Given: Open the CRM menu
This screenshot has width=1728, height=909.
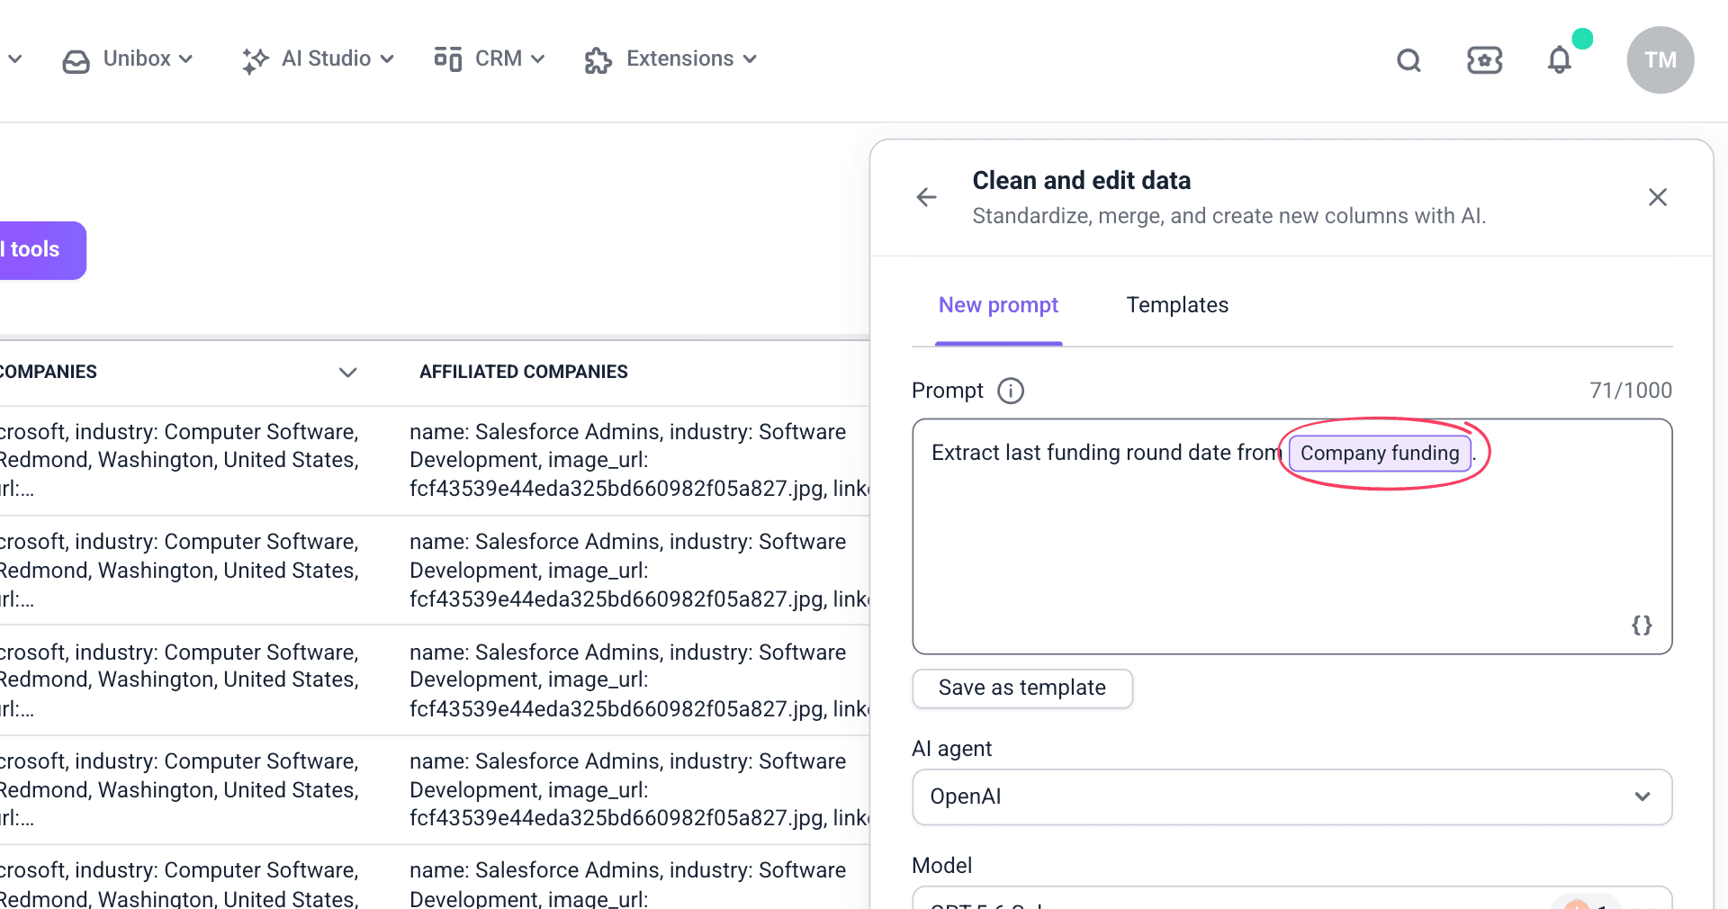Looking at the screenshot, I should point(490,58).
